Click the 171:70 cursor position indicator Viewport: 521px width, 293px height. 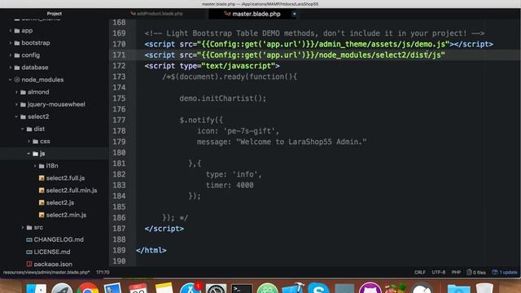pyautogui.click(x=103, y=272)
